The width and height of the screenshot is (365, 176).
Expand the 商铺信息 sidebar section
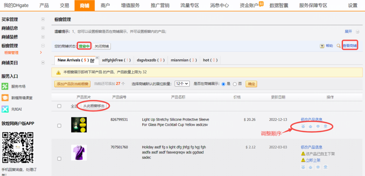click(43, 28)
